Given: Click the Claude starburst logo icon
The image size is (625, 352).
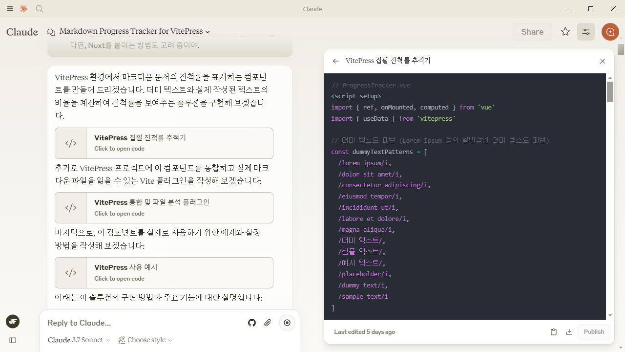Looking at the screenshot, I should pos(23,9).
